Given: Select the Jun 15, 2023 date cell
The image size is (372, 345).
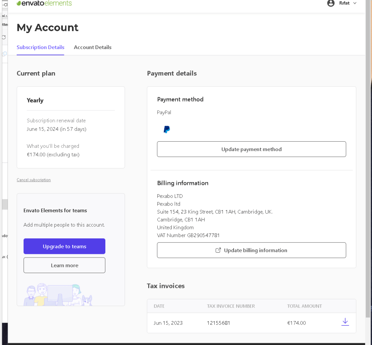Looking at the screenshot, I should 168,323.
